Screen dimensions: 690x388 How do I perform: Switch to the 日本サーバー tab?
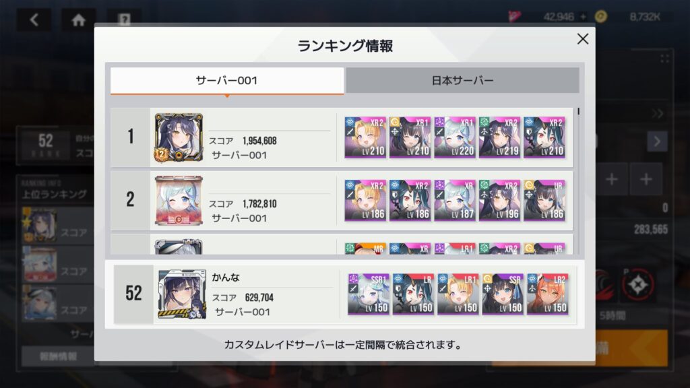(x=462, y=80)
